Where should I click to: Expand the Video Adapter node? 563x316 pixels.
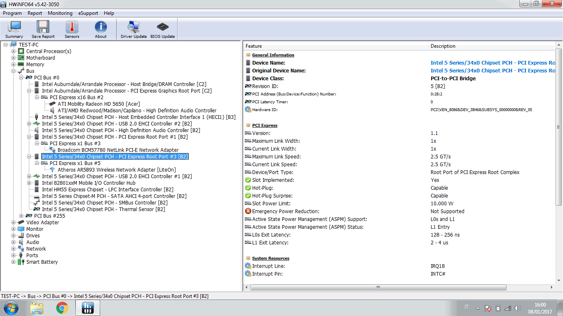point(14,222)
